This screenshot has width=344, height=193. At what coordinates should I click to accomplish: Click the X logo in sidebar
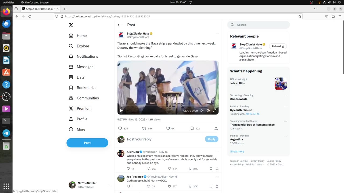(71, 25)
